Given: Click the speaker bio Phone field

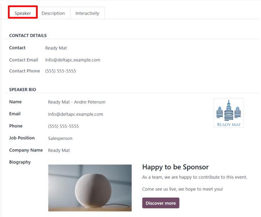Looking at the screenshot, I should [63, 126].
